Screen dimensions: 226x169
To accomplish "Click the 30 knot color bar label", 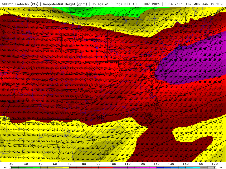I will click(x=11, y=164).
